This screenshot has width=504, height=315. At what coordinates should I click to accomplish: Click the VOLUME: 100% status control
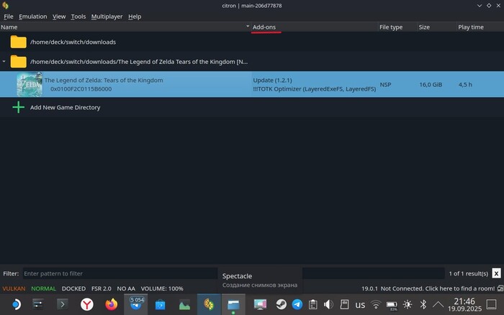coord(161,288)
